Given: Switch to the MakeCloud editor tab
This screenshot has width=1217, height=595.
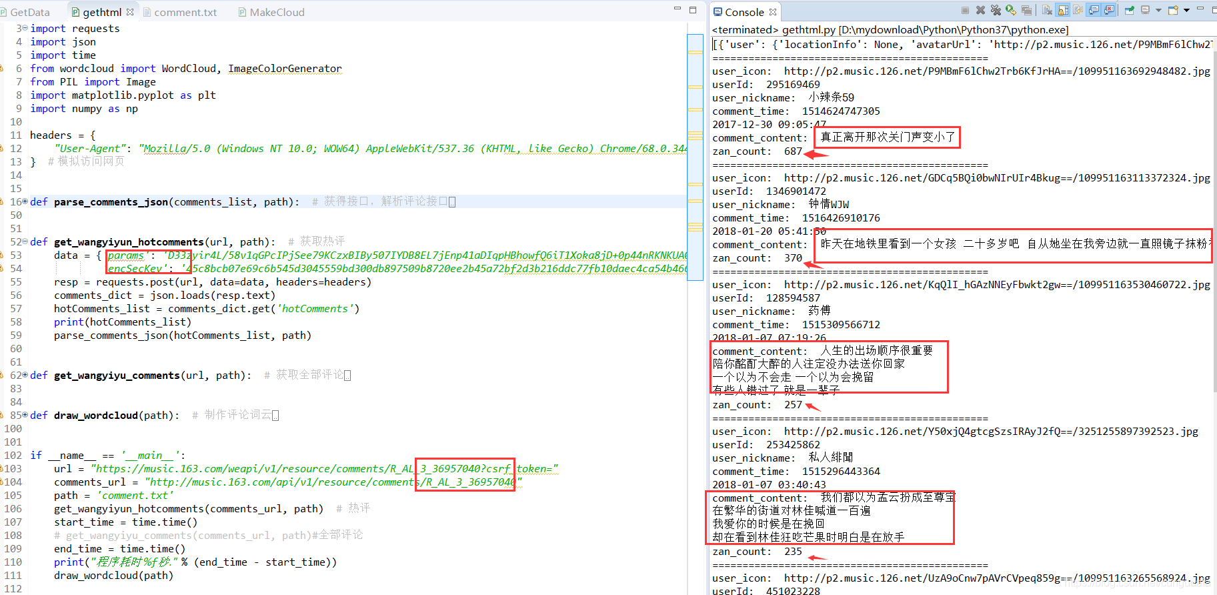Looking at the screenshot, I should click(x=271, y=12).
